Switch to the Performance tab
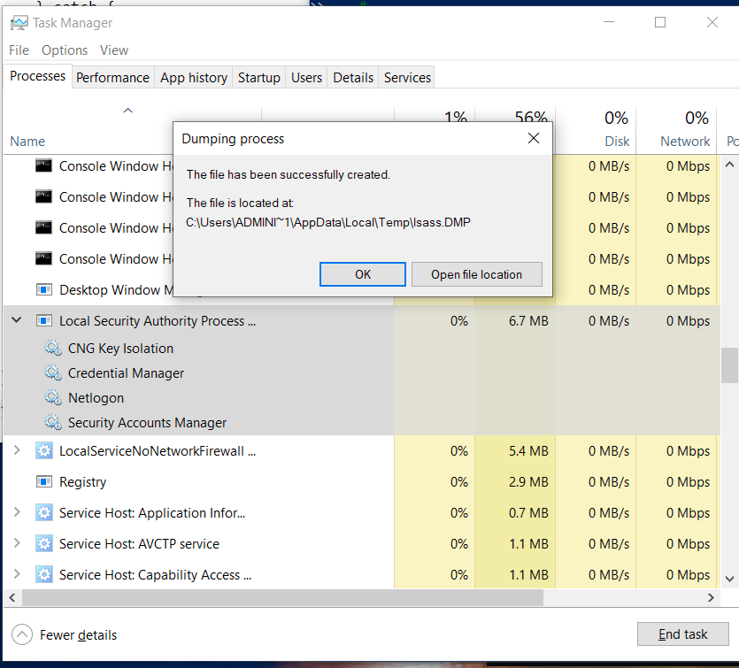This screenshot has width=739, height=668. [x=112, y=77]
